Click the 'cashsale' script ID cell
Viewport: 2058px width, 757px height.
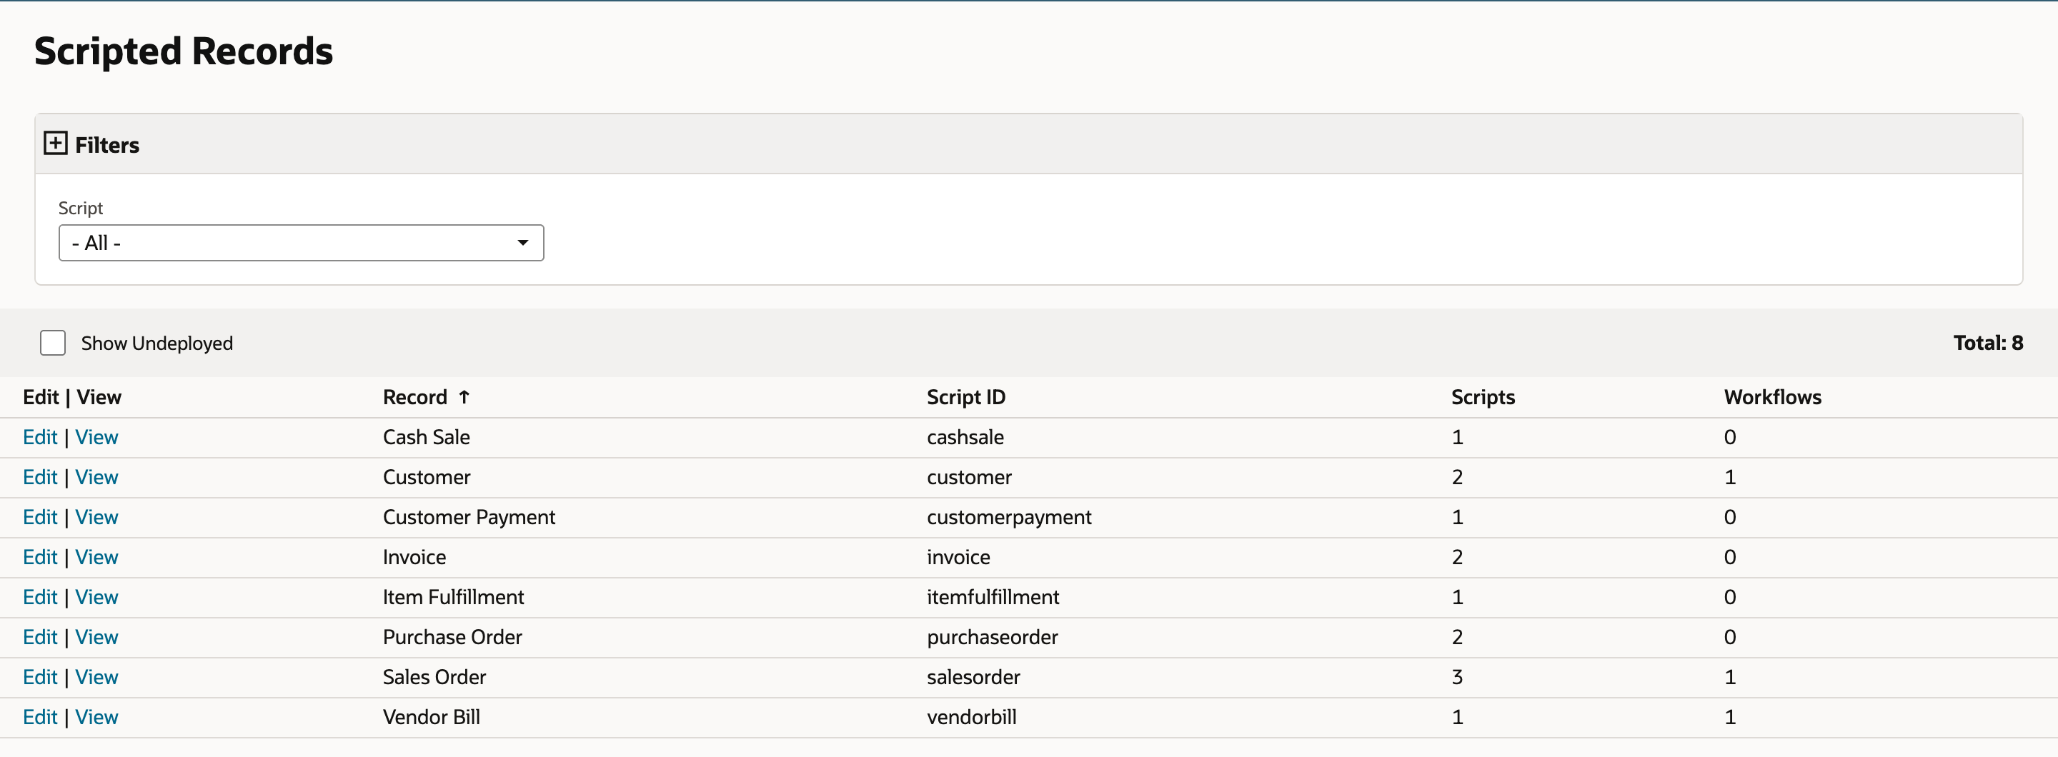click(x=965, y=438)
